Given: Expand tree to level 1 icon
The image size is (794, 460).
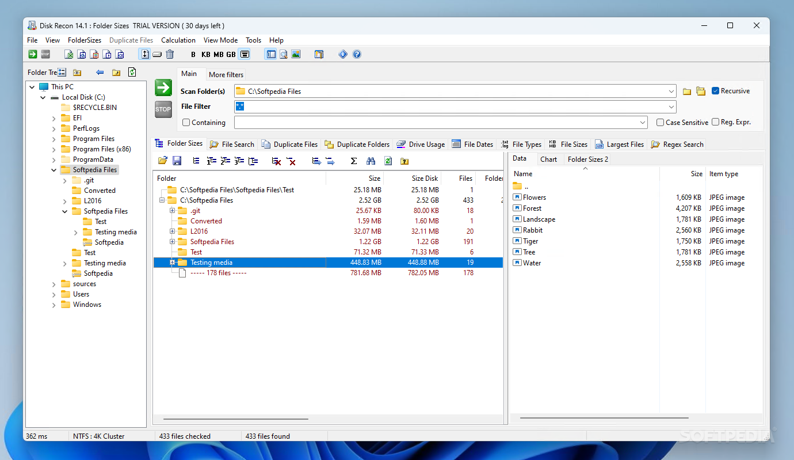Looking at the screenshot, I should (211, 161).
